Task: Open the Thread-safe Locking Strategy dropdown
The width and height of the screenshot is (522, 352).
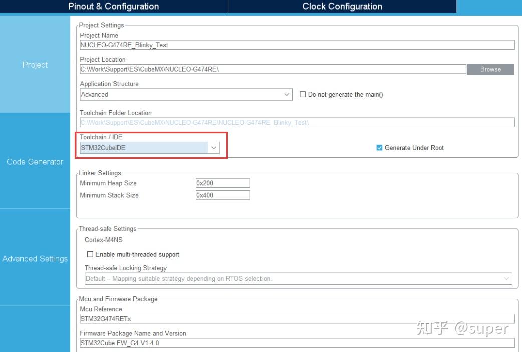Action: [506, 278]
